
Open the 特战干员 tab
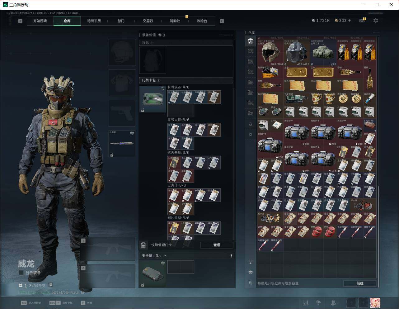94,21
